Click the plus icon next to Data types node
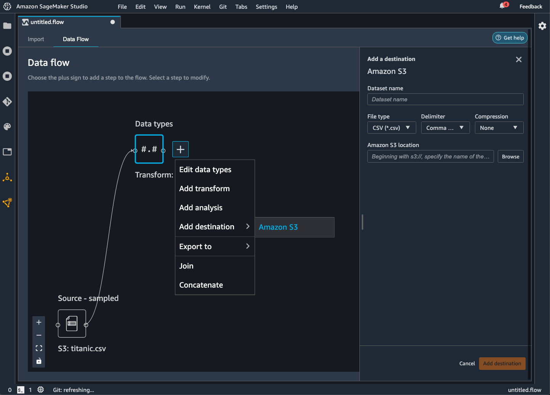The image size is (550, 395). pos(180,149)
